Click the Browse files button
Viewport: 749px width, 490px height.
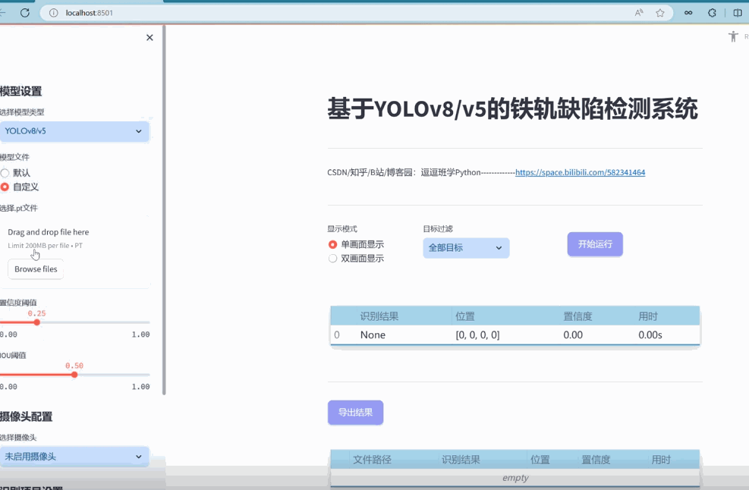pos(36,269)
